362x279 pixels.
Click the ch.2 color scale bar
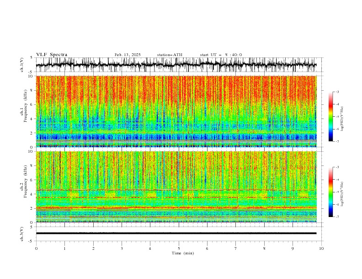330,192
